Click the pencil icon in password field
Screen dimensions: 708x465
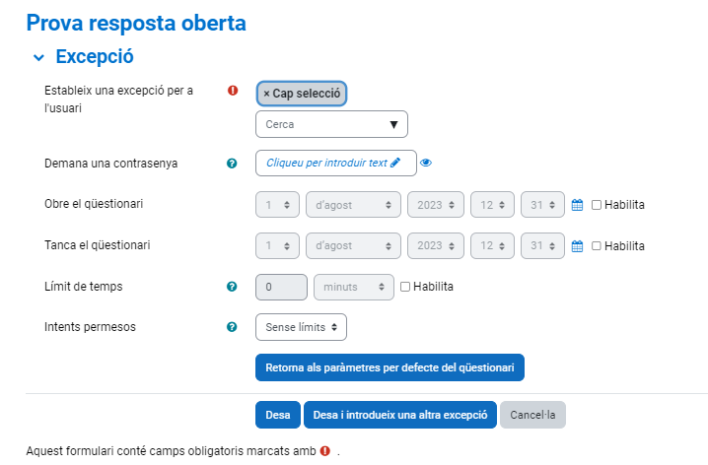click(x=395, y=164)
